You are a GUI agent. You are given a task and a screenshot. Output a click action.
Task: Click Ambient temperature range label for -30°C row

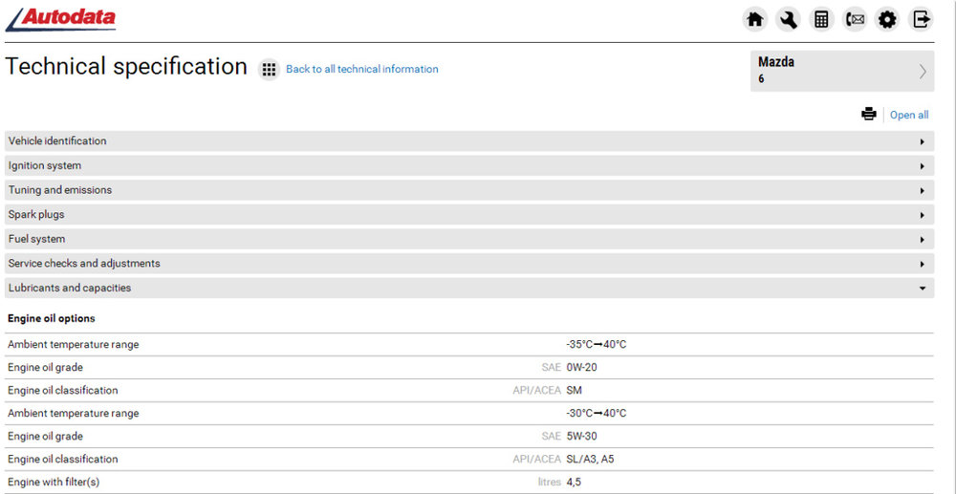74,414
